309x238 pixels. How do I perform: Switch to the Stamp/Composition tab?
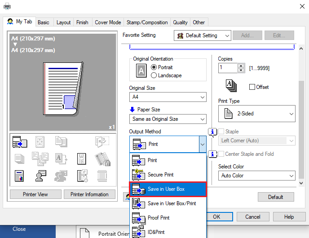coord(147,22)
